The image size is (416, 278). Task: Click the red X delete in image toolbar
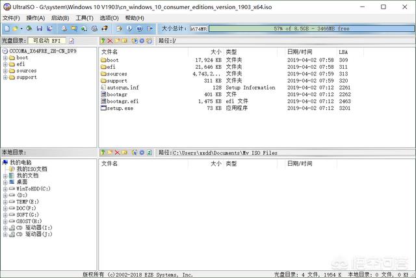point(110,40)
